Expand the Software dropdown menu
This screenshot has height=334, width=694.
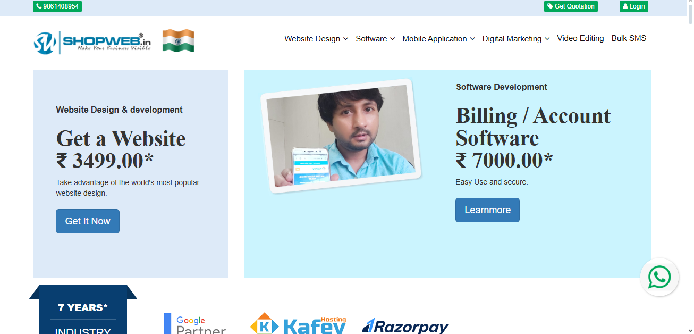pos(375,39)
